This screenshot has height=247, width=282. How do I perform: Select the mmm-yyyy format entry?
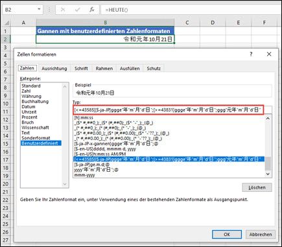(169, 175)
